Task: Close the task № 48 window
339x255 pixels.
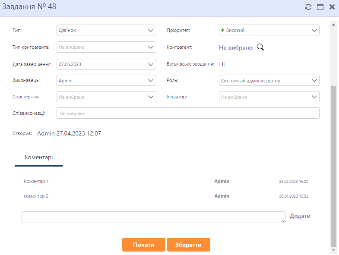Action: 332,7
